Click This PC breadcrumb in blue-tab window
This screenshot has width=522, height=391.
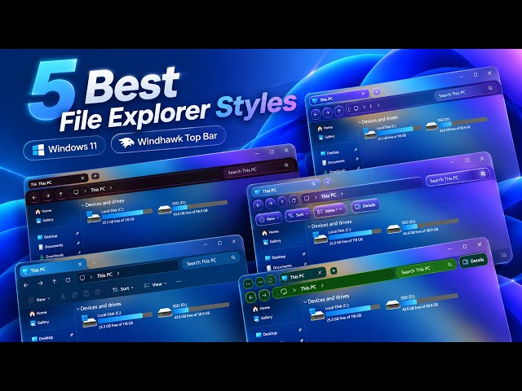point(104,275)
